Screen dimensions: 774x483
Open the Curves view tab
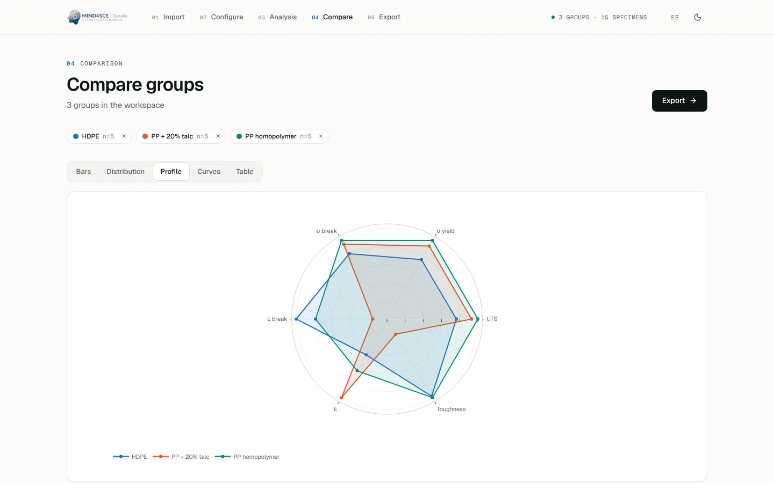[x=209, y=172]
